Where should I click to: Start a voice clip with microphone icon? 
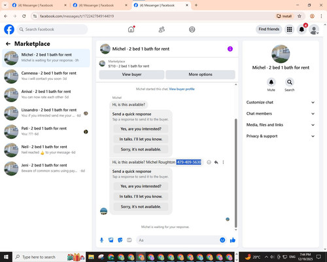[101, 240]
